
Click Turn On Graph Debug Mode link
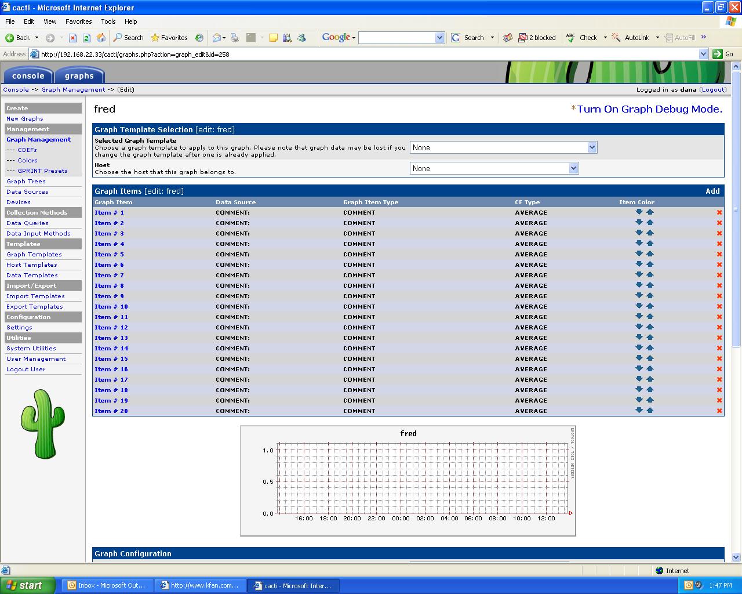click(650, 109)
